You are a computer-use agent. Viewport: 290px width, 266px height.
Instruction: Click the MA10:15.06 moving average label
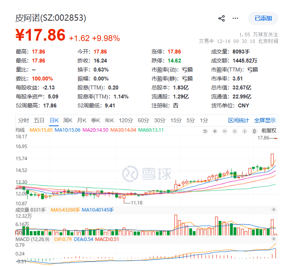point(67,130)
